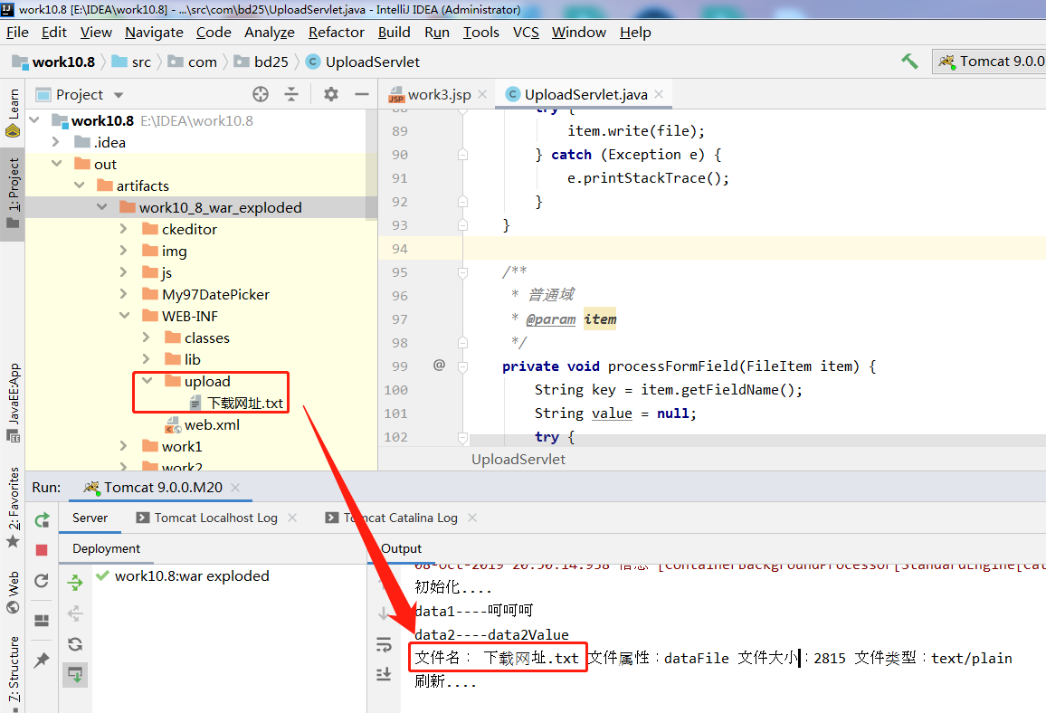Open the Tomcat Localhost Log tab
Screen dimensions: 1046x713
(x=214, y=518)
